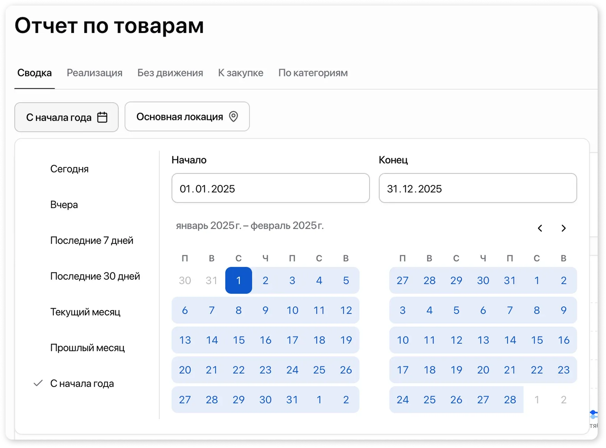
Task: Open the С начала года period dropdown
Action: [x=66, y=117]
